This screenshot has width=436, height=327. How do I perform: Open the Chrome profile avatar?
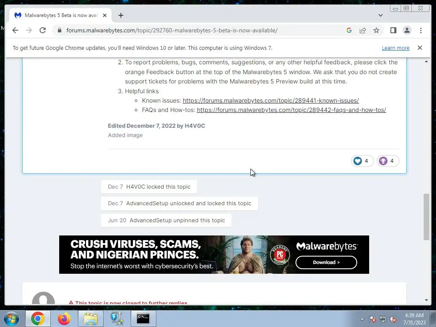tap(407, 30)
